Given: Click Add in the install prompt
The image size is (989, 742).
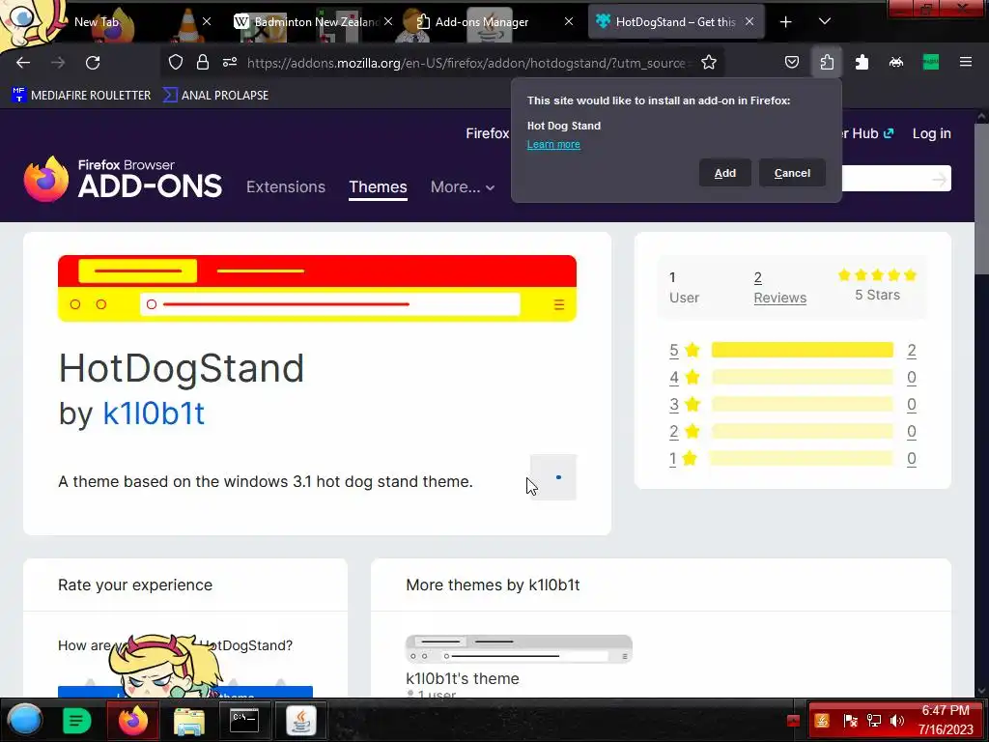Looking at the screenshot, I should (x=724, y=173).
